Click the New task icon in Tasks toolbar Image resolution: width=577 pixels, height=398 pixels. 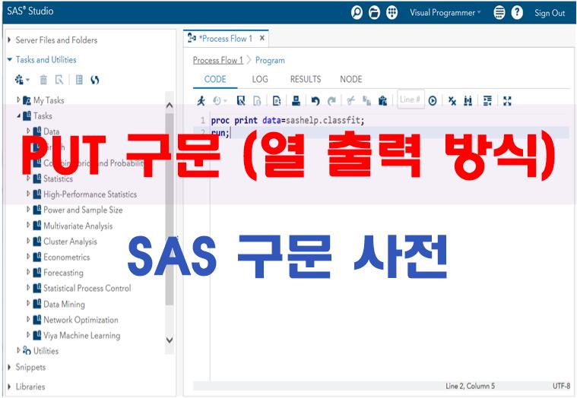point(19,80)
